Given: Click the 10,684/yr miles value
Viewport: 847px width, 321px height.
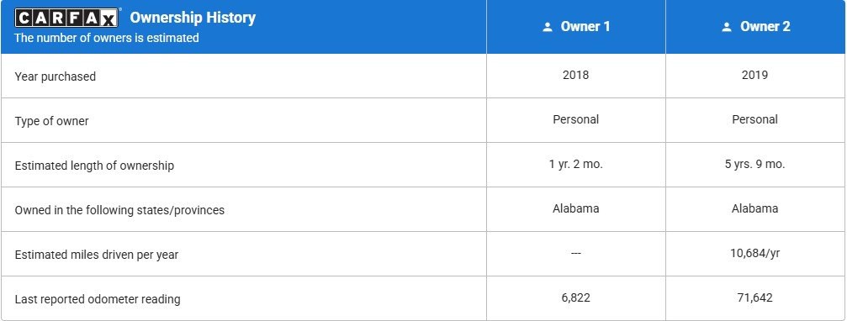Looking at the screenshot, I should [x=754, y=253].
